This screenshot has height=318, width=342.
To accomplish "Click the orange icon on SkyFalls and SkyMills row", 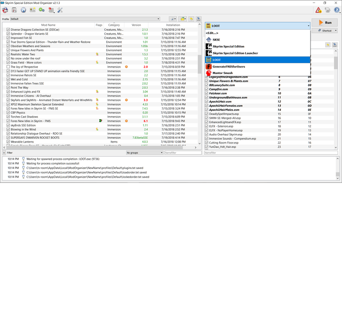I will pos(126,100).
